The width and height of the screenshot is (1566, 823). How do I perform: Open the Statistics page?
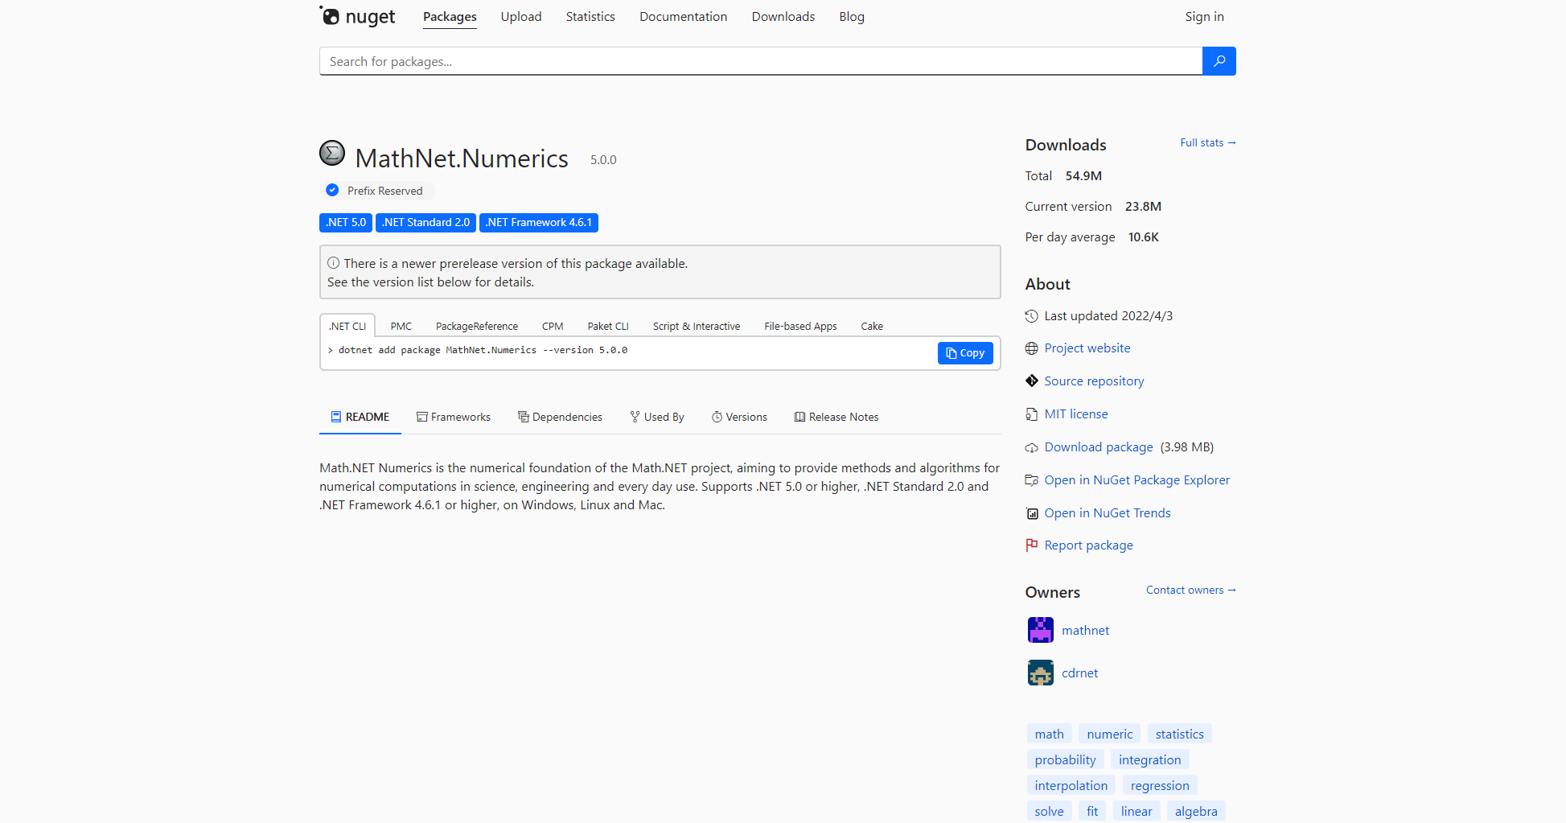pos(590,16)
